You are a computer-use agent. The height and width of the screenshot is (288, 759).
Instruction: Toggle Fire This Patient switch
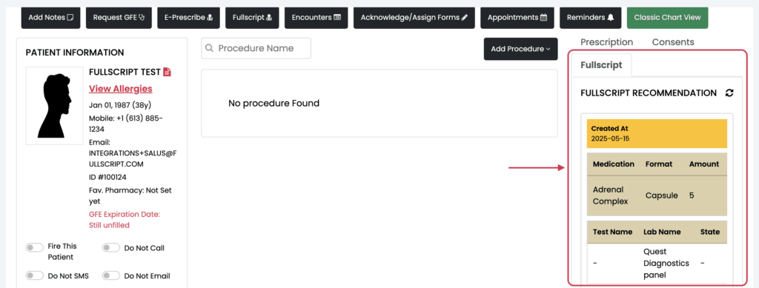pos(34,248)
